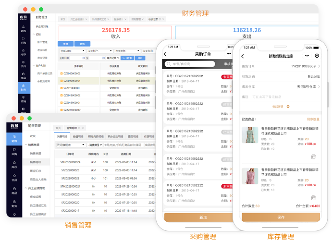Open 库存 icon in finance window sidebar

point(23,52)
